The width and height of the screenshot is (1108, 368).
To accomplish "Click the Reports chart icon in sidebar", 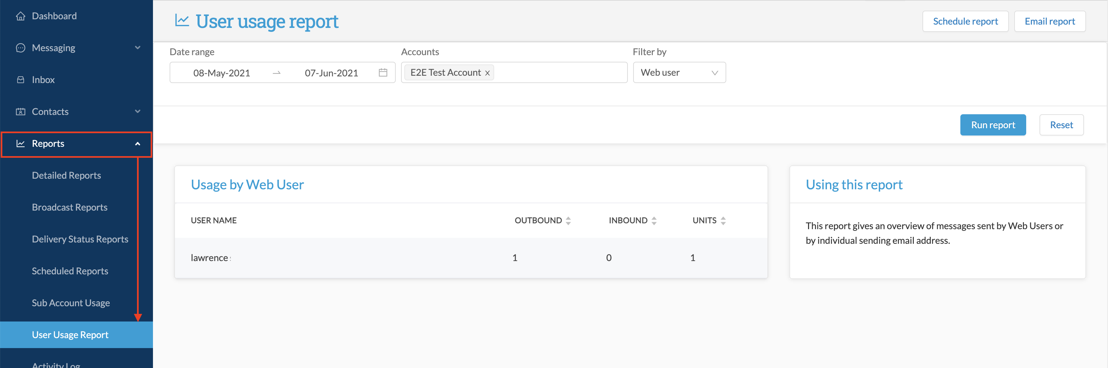I will (20, 143).
